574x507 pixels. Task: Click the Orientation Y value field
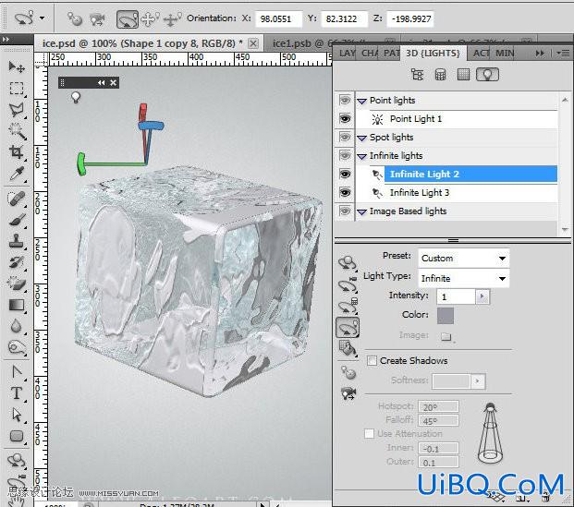344,19
